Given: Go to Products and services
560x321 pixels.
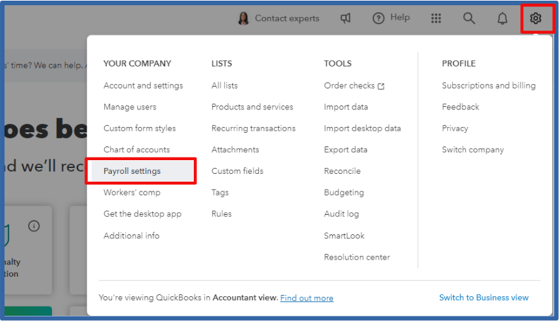Looking at the screenshot, I should (x=252, y=107).
